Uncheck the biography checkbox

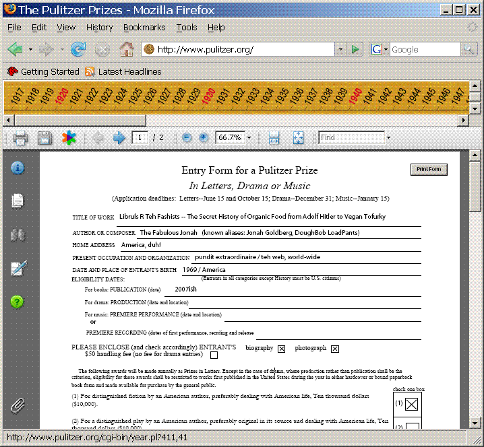tap(281, 349)
